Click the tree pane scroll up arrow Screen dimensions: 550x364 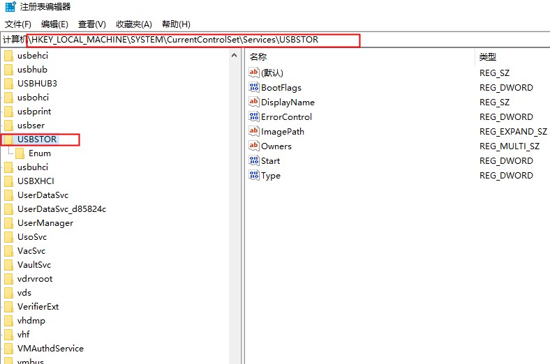click(235, 55)
